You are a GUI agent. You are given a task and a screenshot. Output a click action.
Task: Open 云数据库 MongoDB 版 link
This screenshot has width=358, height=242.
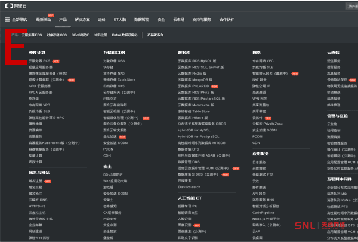point(195,80)
